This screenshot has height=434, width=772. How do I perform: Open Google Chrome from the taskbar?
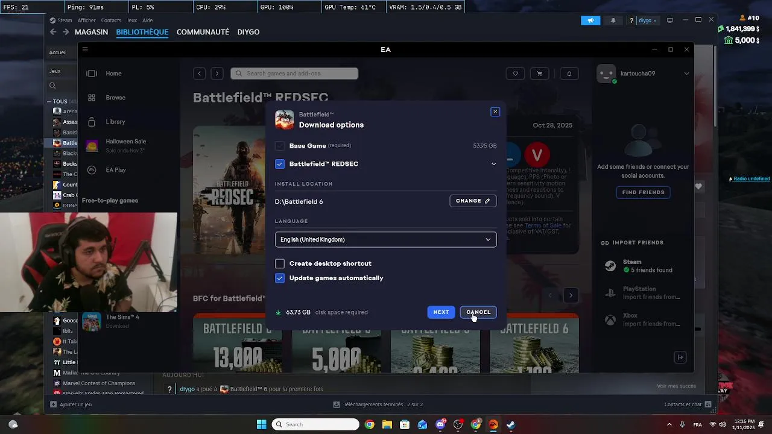coord(369,424)
